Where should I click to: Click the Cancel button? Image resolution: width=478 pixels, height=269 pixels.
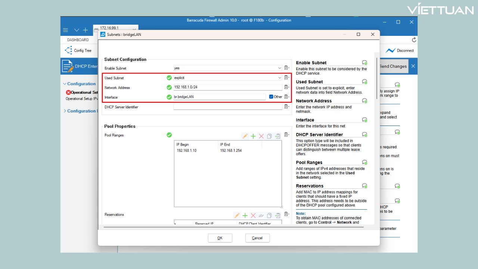(257, 238)
